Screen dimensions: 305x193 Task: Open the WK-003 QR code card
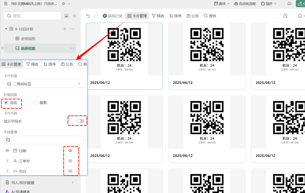click(278, 56)
